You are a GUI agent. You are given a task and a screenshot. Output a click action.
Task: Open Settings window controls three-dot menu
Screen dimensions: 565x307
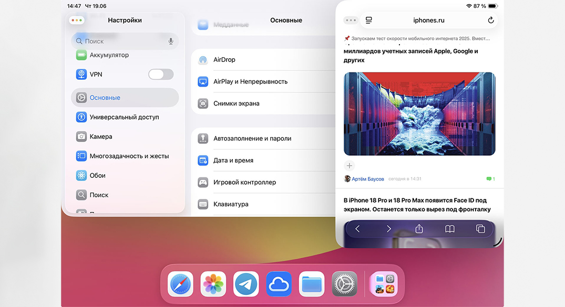coord(77,20)
